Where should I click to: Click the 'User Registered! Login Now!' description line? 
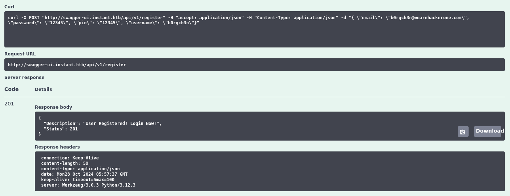point(102,124)
